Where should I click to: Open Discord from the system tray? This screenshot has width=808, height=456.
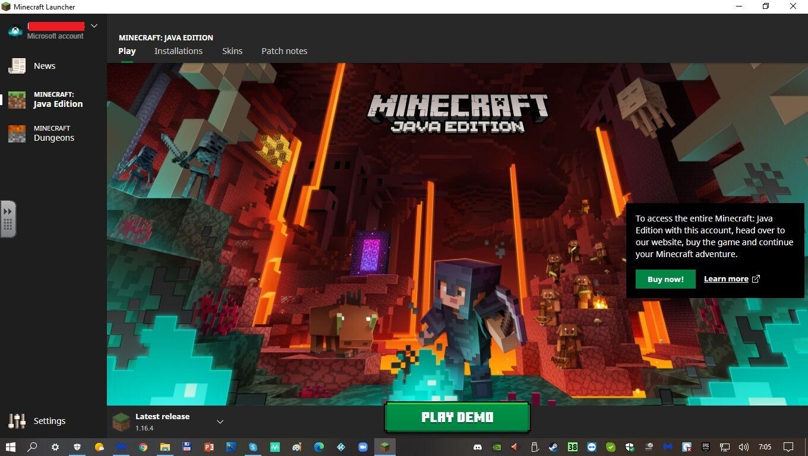(x=477, y=447)
